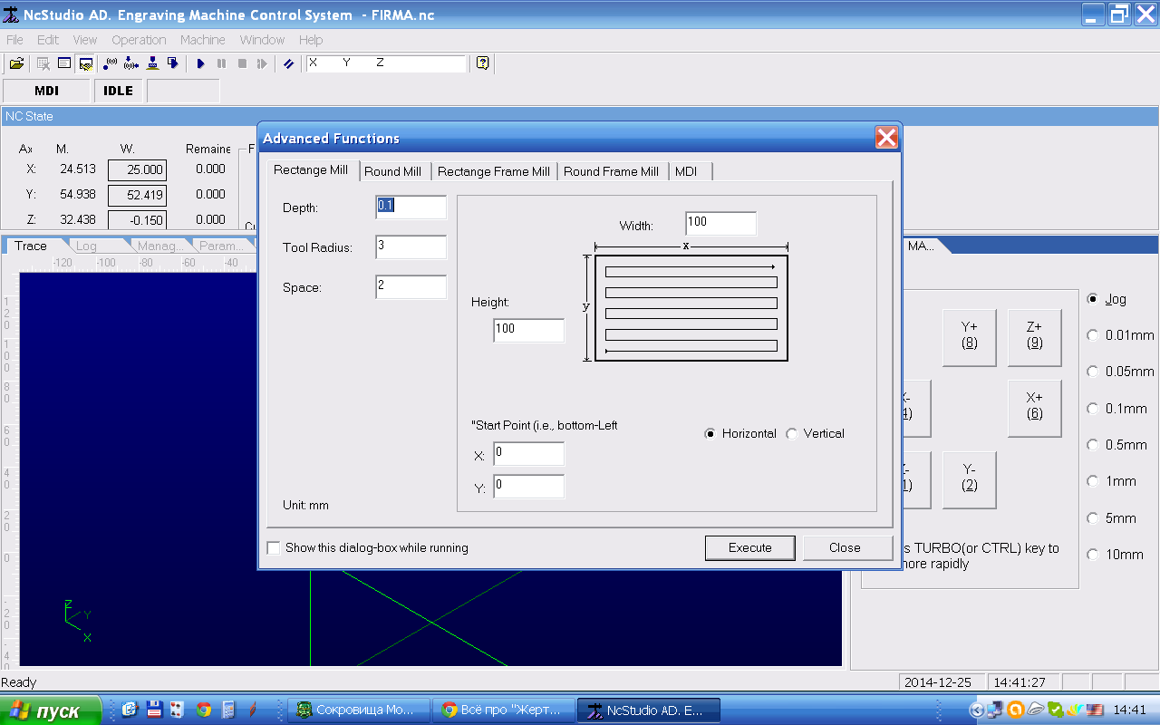
Task: Click the window-list icon in the toolbar
Action: pyautogui.click(x=64, y=63)
